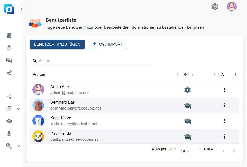This screenshot has width=247, height=167.
Task: Open the user avatar profile menu
Action: click(231, 7)
